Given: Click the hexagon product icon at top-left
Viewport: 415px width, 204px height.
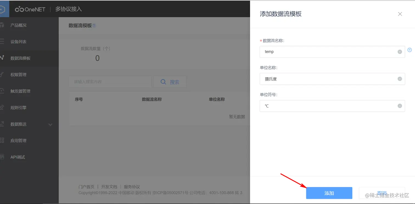Looking at the screenshot, I should tap(2, 9).
